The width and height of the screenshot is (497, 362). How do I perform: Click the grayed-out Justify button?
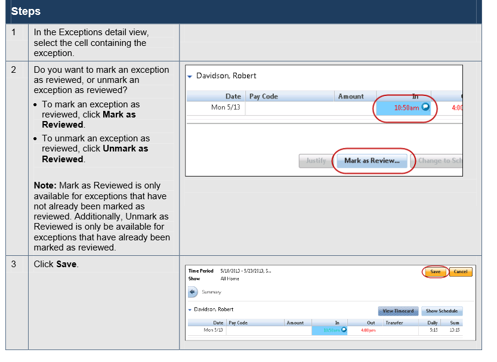[316, 160]
